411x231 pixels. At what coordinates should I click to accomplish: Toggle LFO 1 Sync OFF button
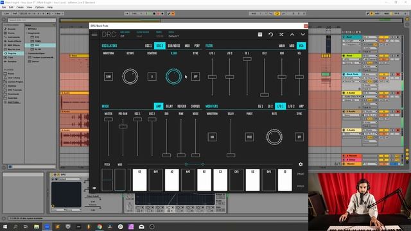(299, 137)
